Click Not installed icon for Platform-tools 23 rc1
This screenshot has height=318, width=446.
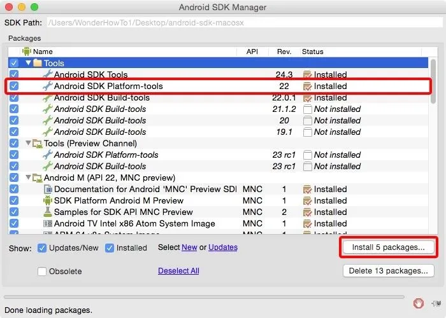[x=307, y=155]
